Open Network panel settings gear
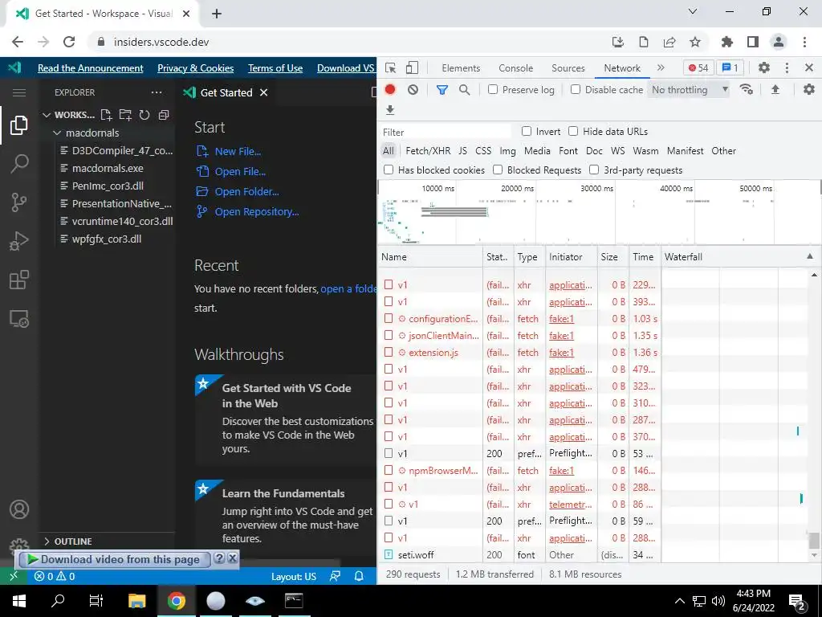 [x=809, y=89]
